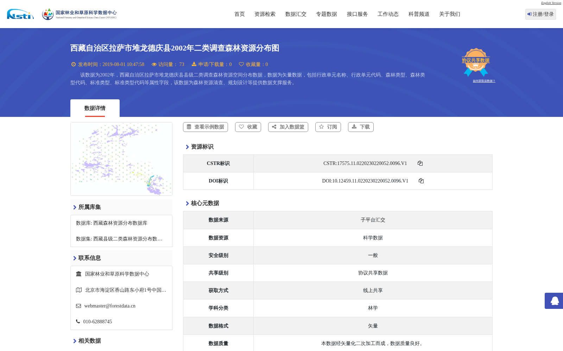
Task: Click the 线上共享 value cell
Action: pos(373,291)
